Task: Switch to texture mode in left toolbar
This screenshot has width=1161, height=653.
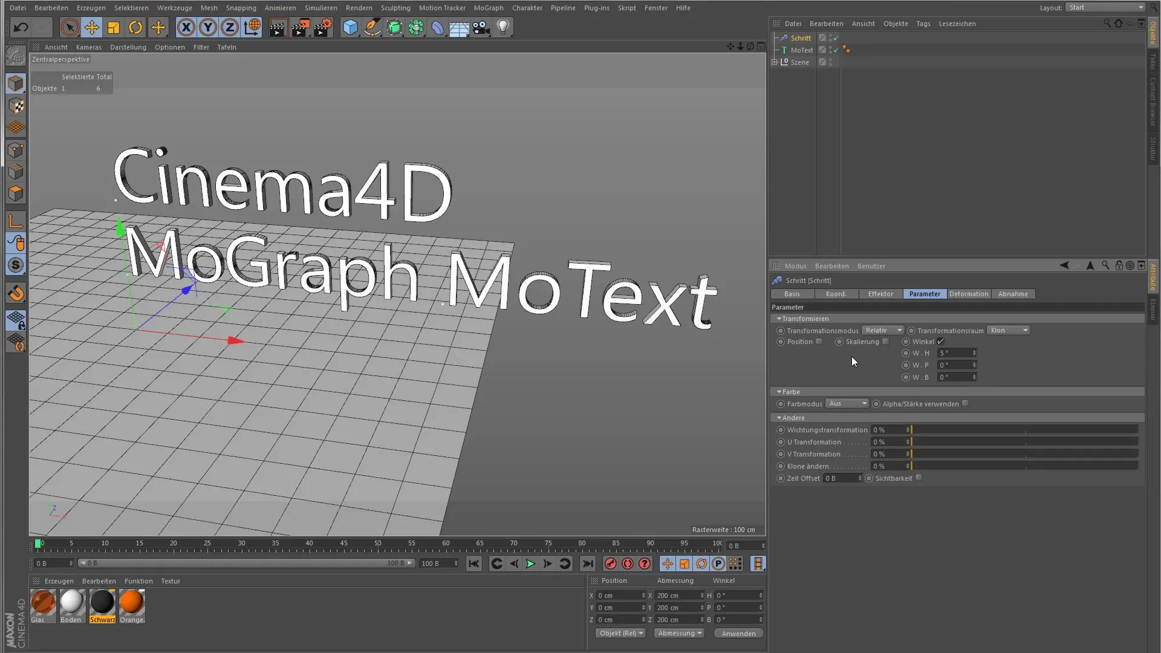Action: tap(16, 106)
